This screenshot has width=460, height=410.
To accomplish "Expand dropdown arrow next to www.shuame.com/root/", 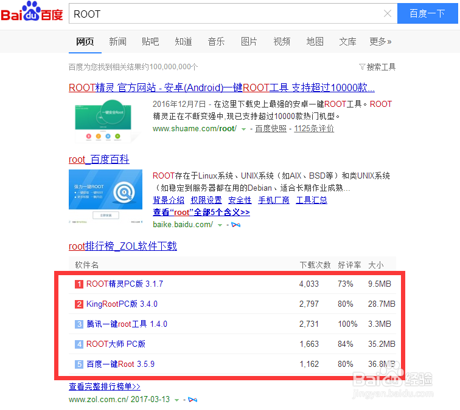I will (x=243, y=129).
